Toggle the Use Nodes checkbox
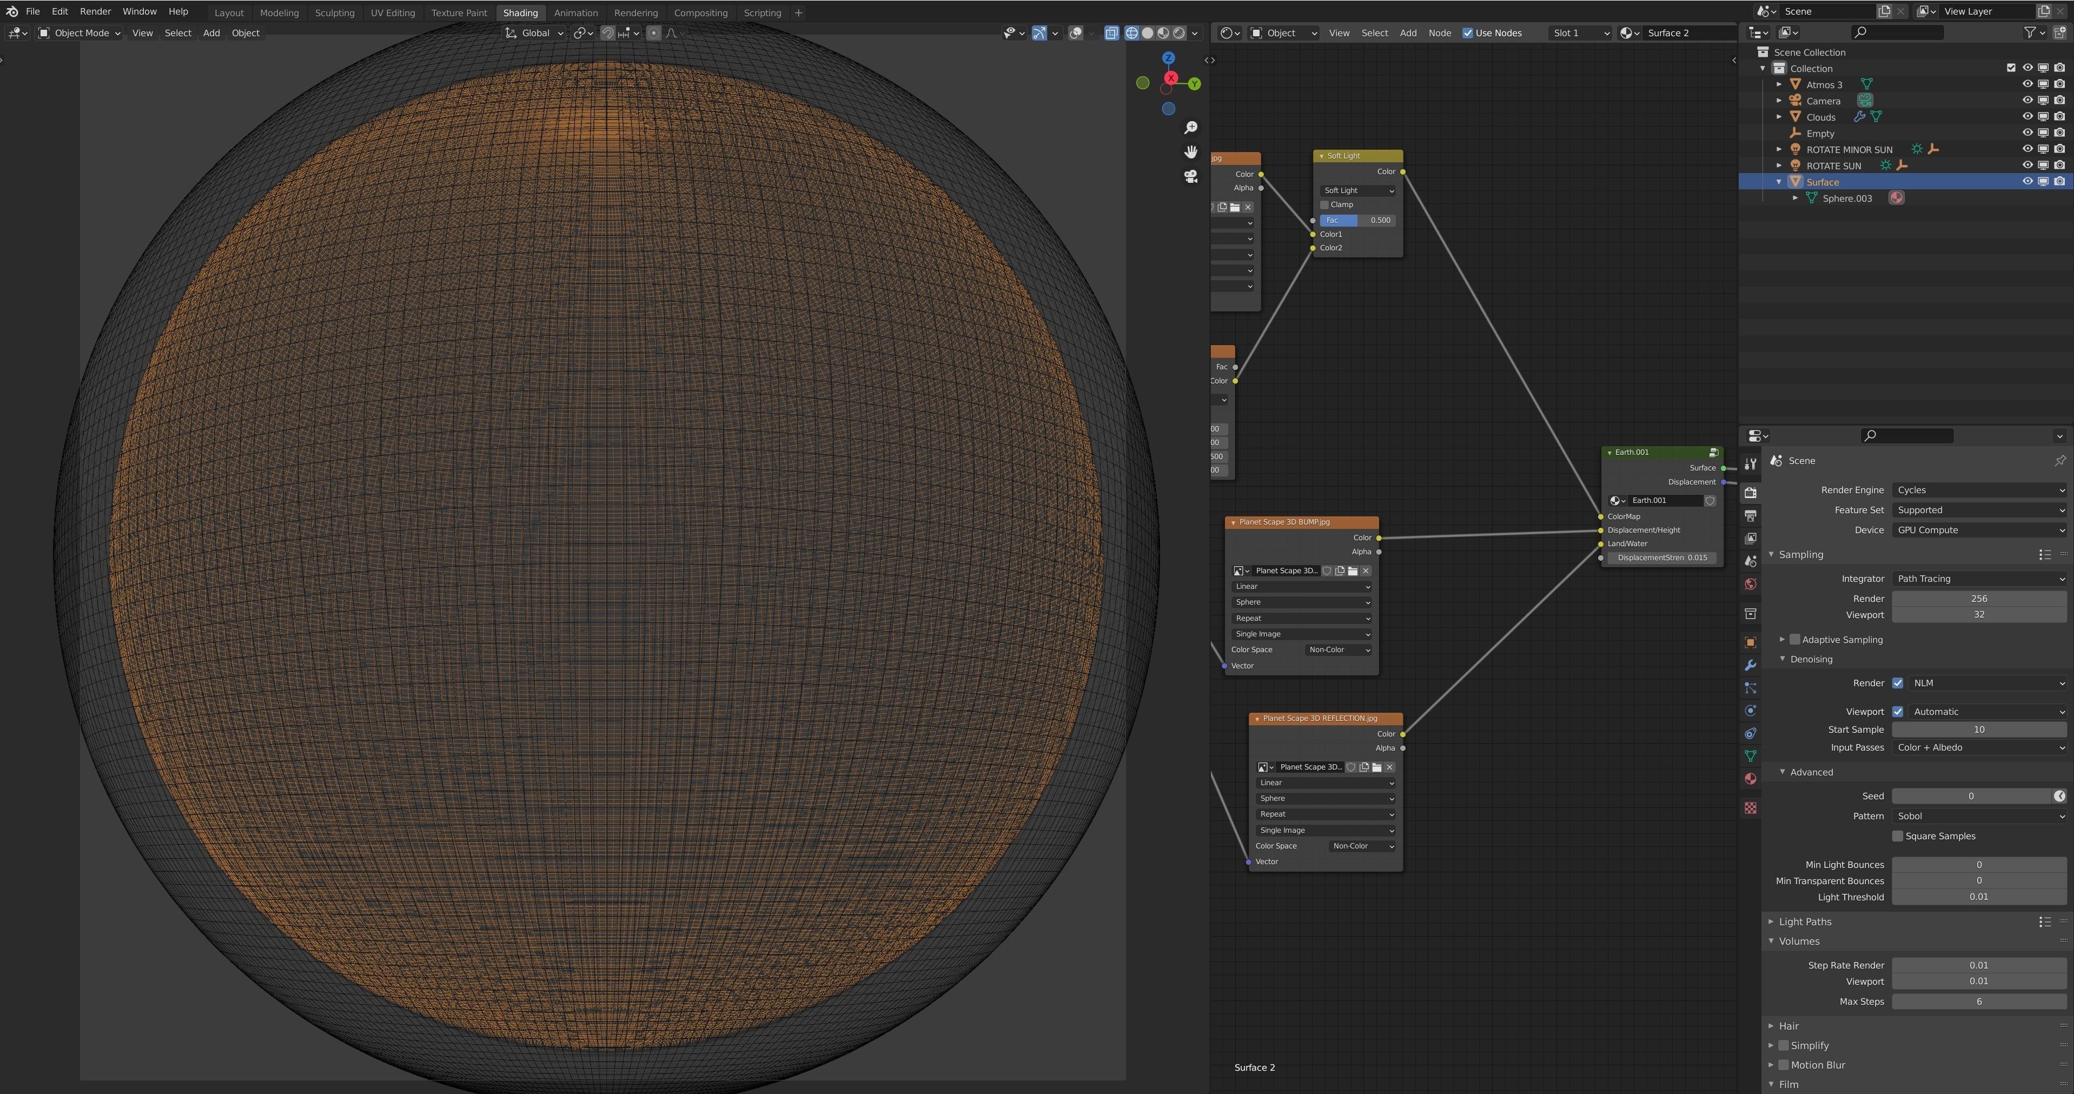The height and width of the screenshot is (1094, 2074). [1468, 33]
